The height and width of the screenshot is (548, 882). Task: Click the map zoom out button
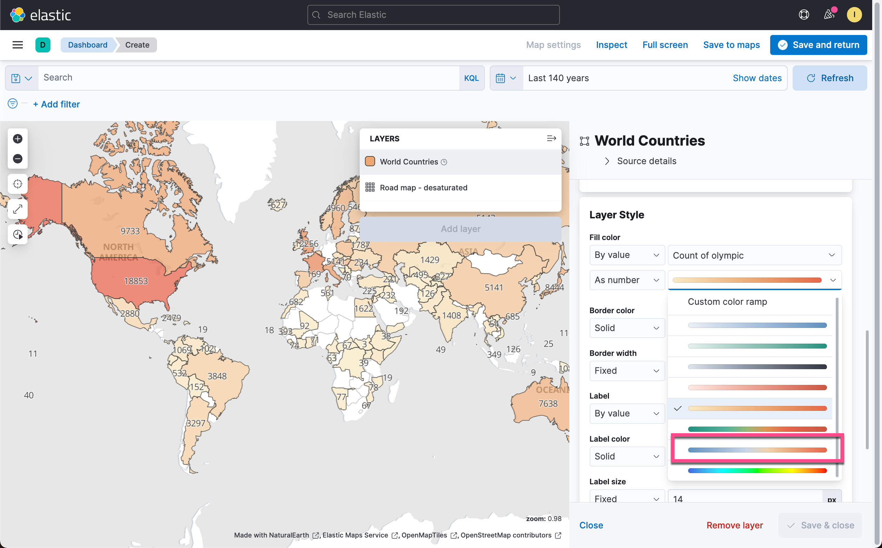click(x=18, y=159)
